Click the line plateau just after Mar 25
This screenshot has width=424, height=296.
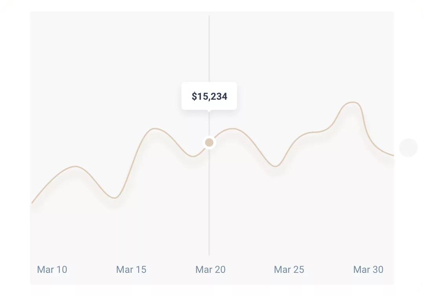314,132
